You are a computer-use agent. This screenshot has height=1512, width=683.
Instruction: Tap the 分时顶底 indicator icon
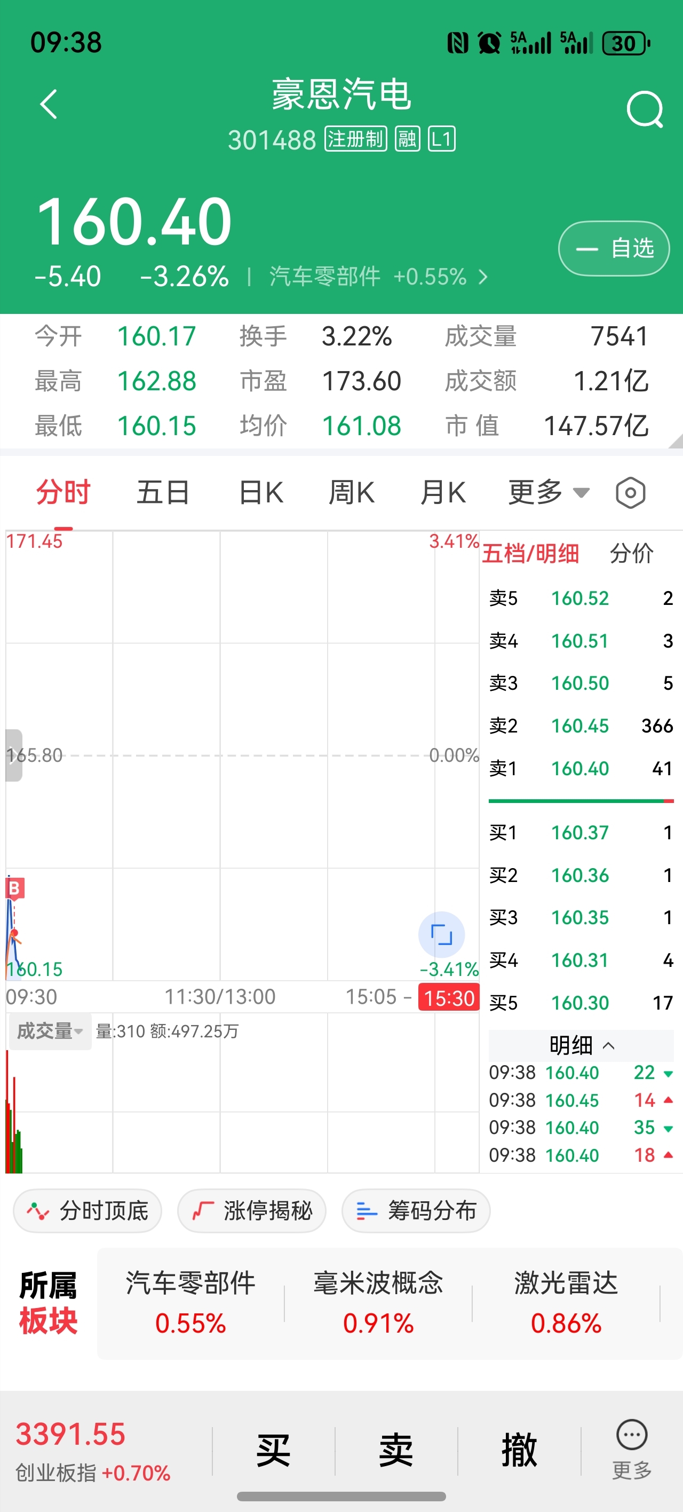click(x=38, y=1210)
